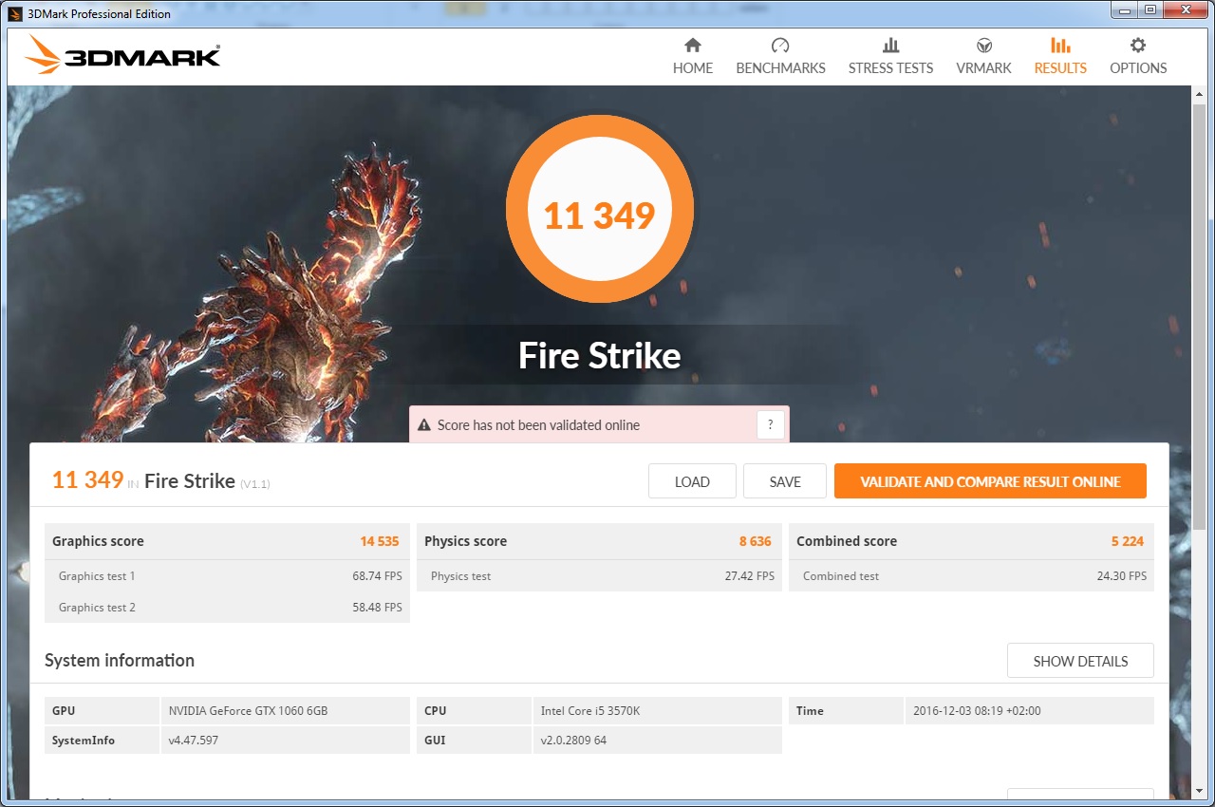Go to the HOME tab
Image resolution: width=1215 pixels, height=807 pixels.
click(693, 56)
